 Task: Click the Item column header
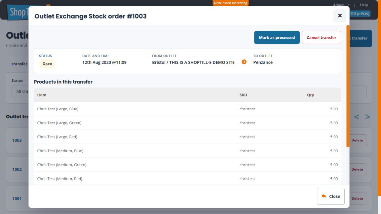[x=42, y=95]
